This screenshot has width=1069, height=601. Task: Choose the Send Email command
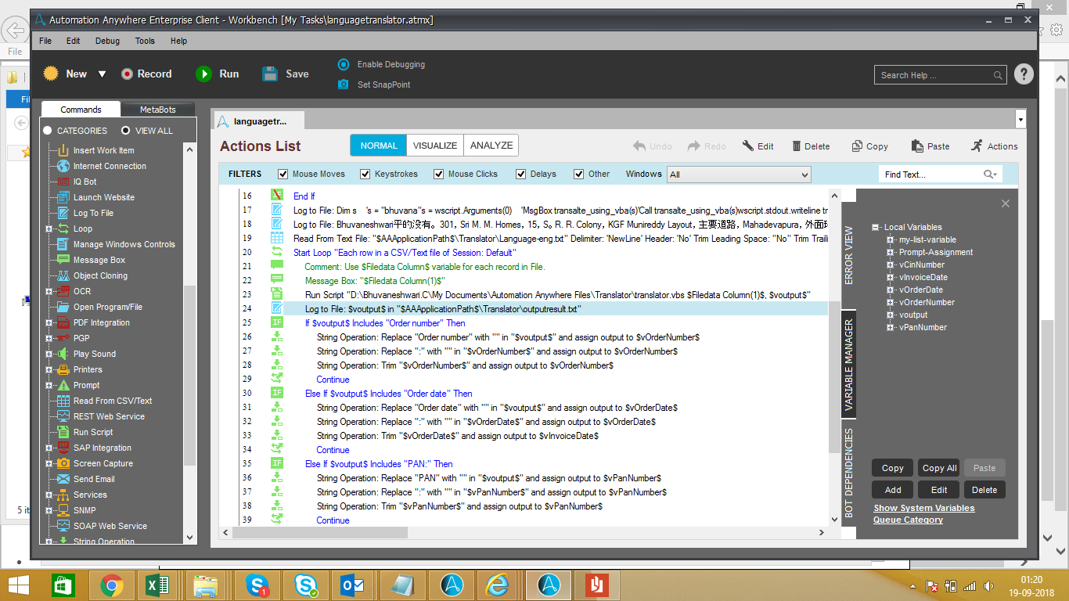pyautogui.click(x=93, y=479)
